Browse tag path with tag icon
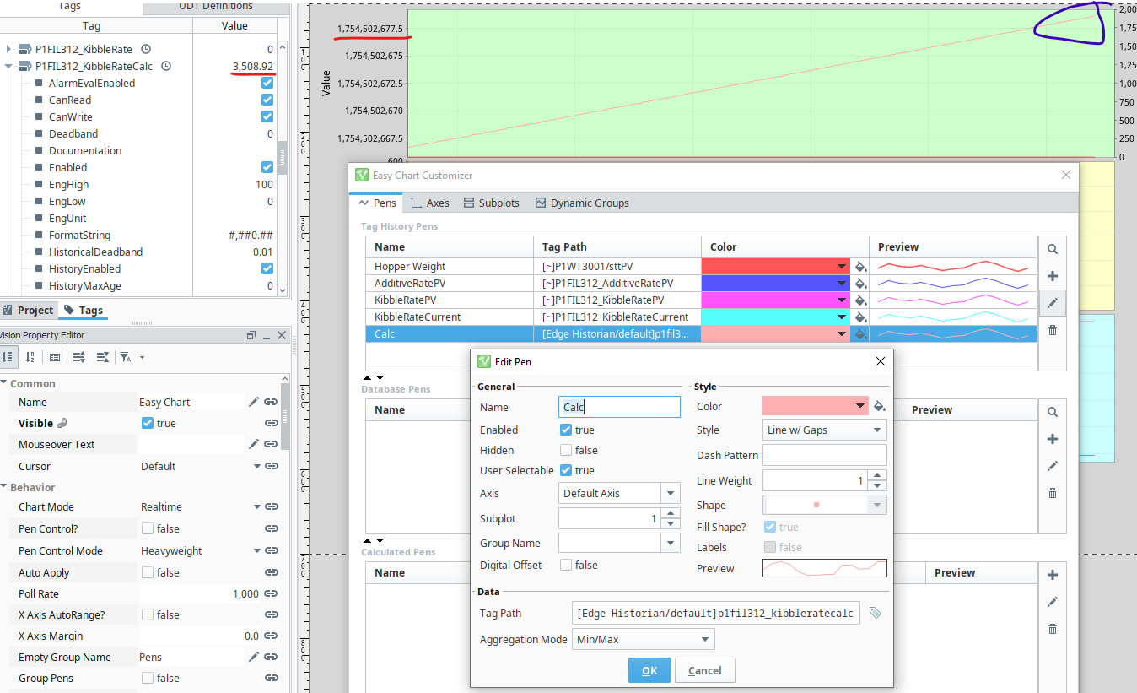 (875, 613)
